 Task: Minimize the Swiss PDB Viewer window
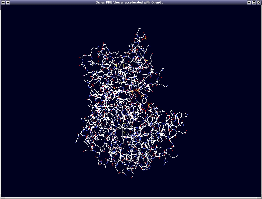tap(249, 3)
